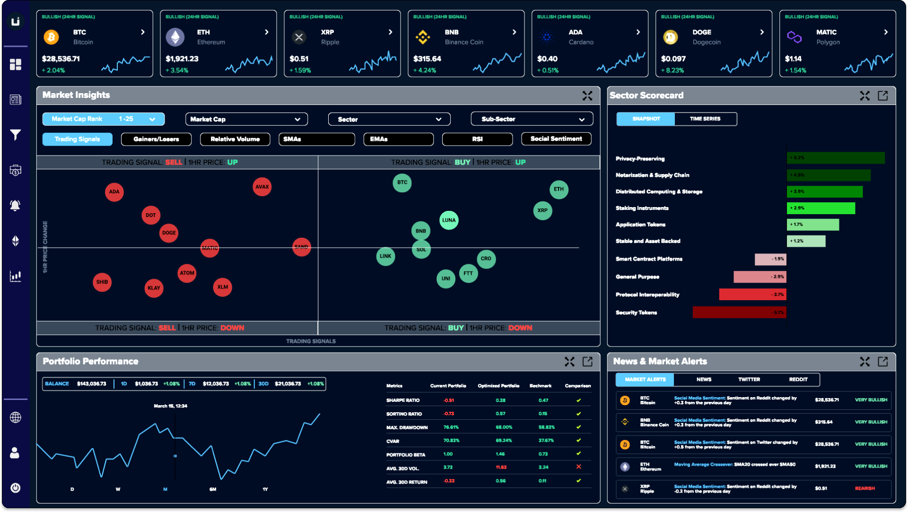Open the alerts bell icon in sidebar
Screen dimensions: 908x512
coord(16,205)
